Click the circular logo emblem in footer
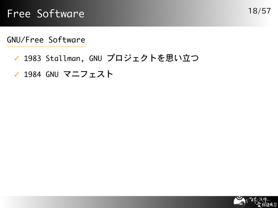Image resolution: width=278 pixels, height=208 pixels. [239, 201]
